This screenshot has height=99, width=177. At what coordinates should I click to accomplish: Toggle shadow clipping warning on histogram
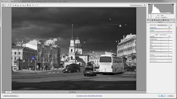pyautogui.click(x=149, y=4)
